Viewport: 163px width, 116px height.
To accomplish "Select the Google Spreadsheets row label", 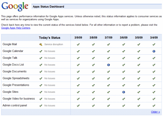I will tap(16, 78).
